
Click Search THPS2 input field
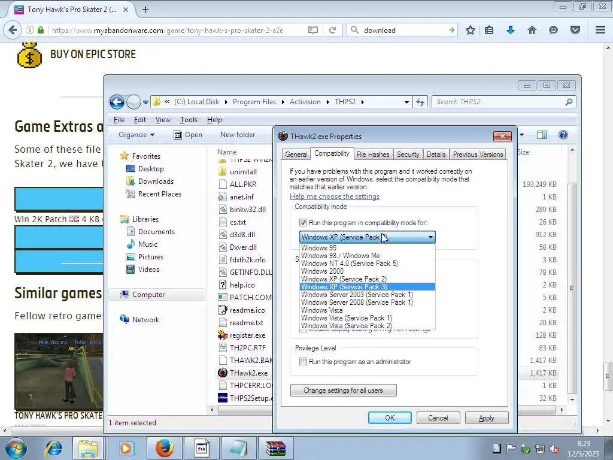click(503, 102)
